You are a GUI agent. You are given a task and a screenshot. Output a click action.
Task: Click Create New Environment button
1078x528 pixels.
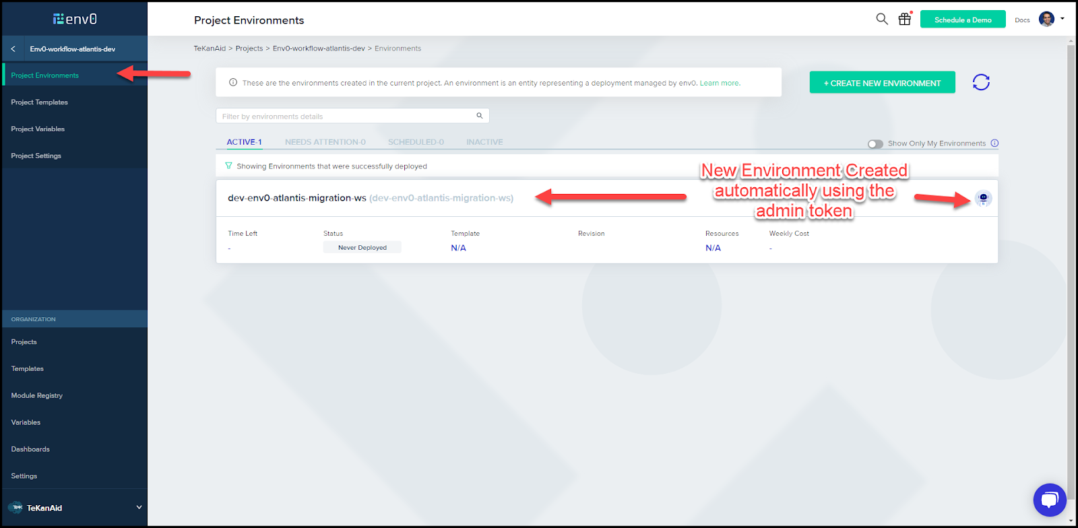click(x=882, y=82)
